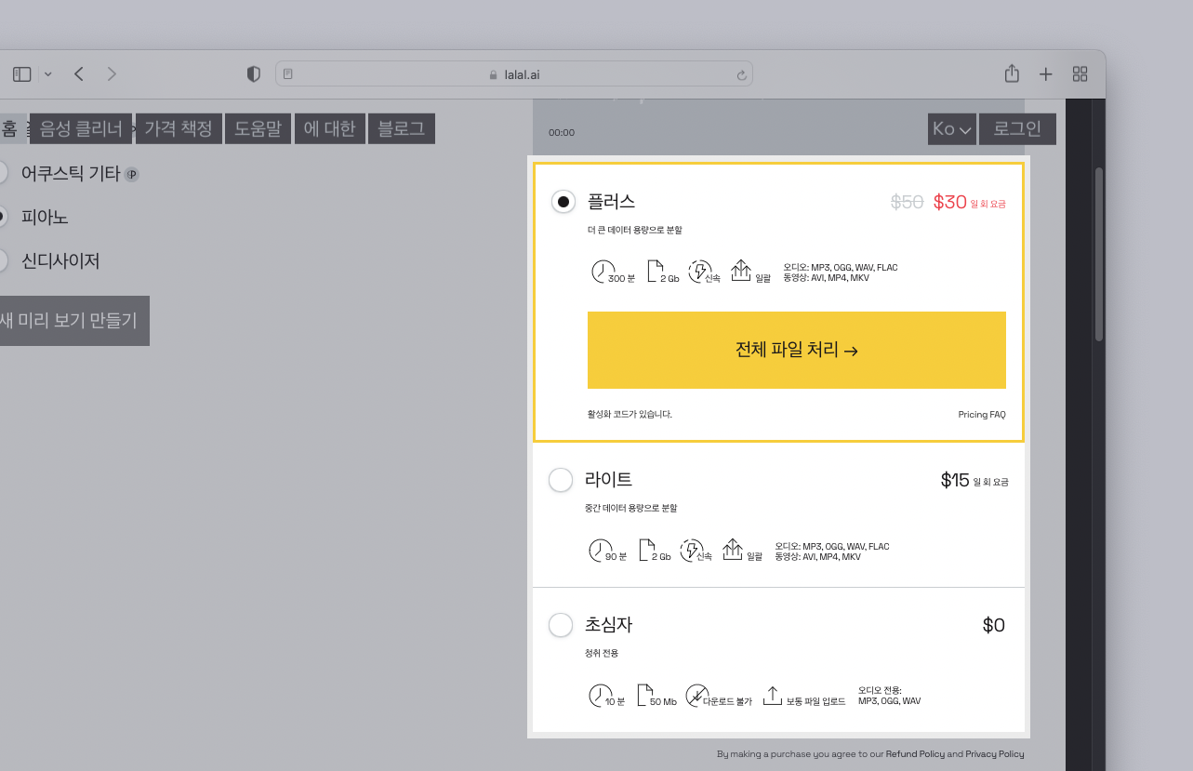The image size is (1193, 771).
Task: Open the 홈 menu item
Action: [x=9, y=129]
